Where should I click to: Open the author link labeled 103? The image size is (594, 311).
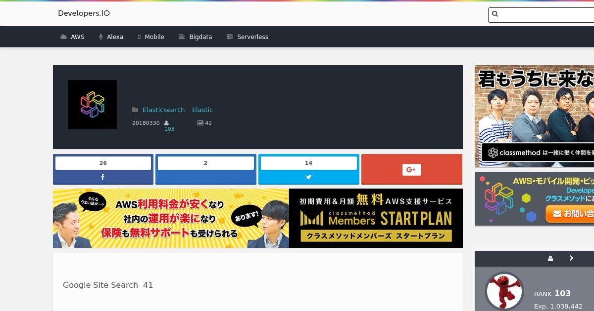(x=169, y=129)
